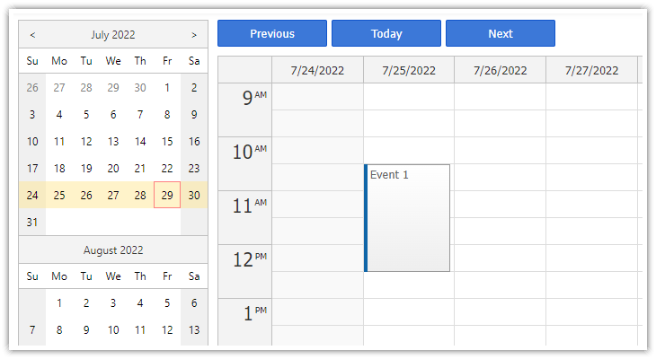656x359 pixels.
Task: Select August 6 in the mini calendar
Action: point(194,302)
